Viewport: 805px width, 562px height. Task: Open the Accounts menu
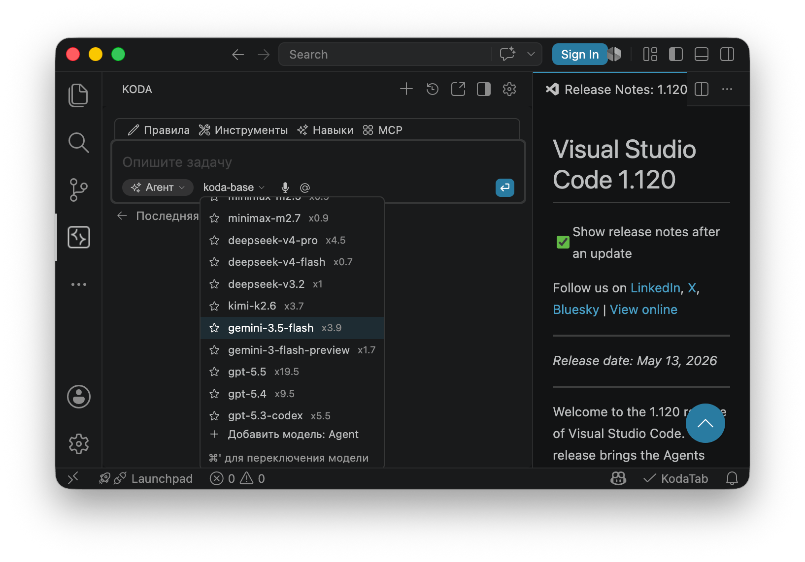point(79,397)
